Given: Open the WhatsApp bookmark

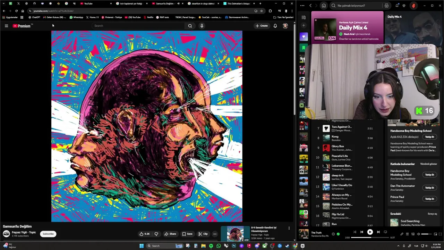Looking at the screenshot, I should tap(76, 17).
